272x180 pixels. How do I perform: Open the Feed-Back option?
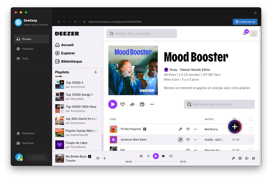25,143
